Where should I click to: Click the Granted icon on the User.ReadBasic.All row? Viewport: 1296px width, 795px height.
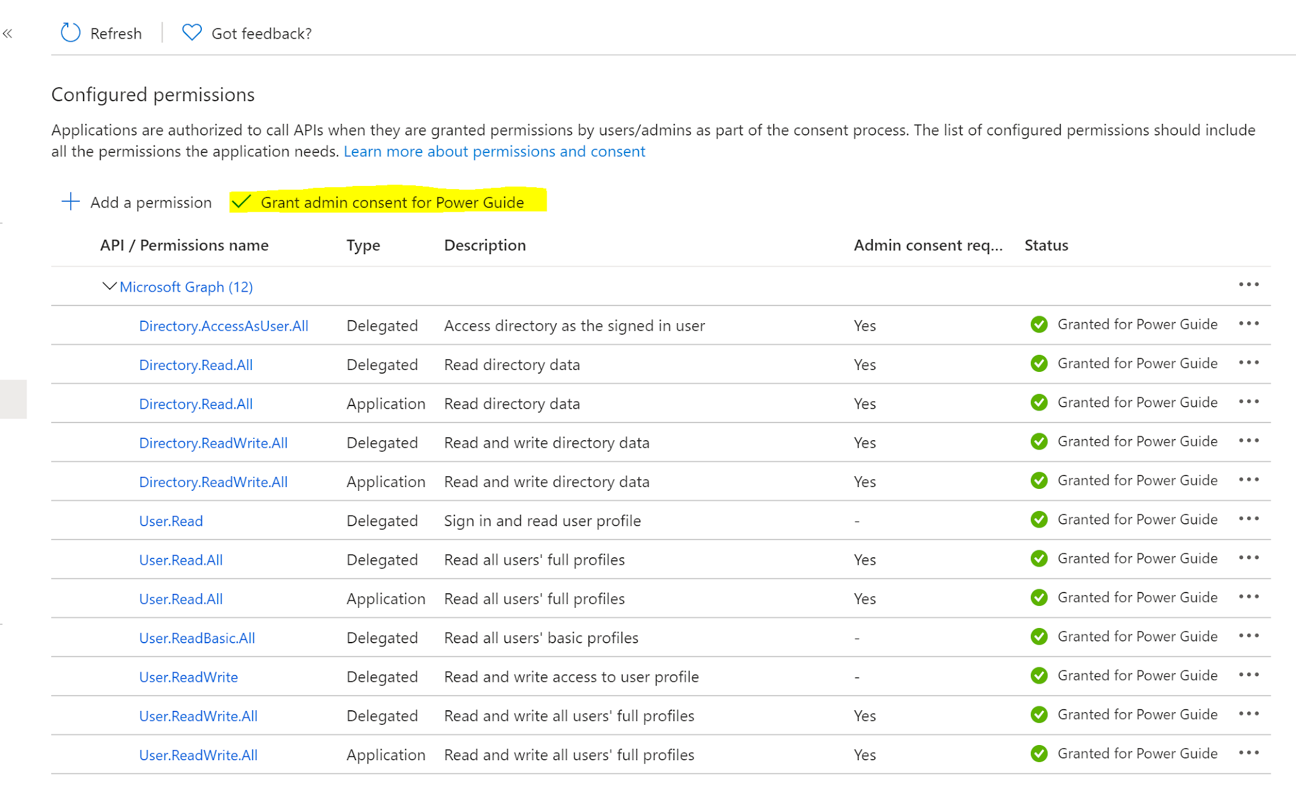pos(1038,636)
